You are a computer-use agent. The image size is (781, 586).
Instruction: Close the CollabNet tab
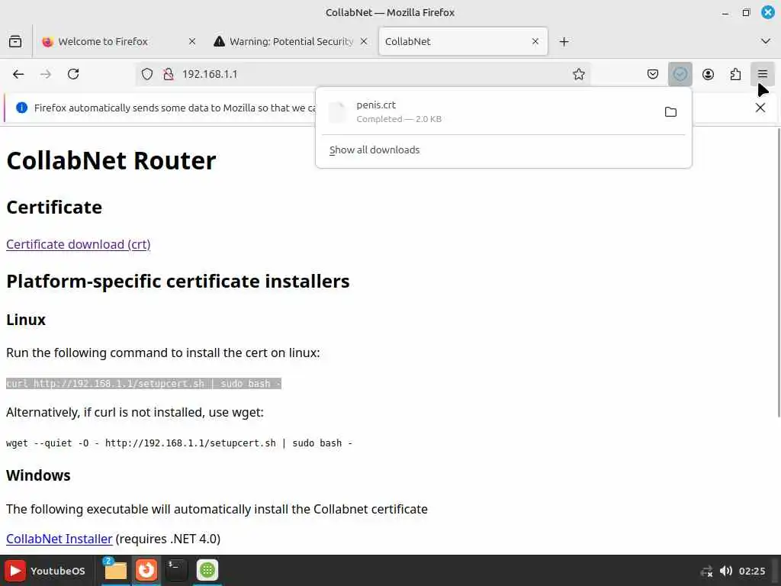535,41
